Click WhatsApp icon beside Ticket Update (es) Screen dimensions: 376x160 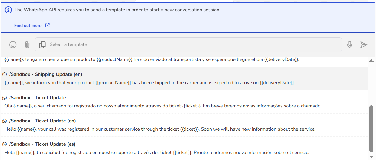tap(4, 144)
